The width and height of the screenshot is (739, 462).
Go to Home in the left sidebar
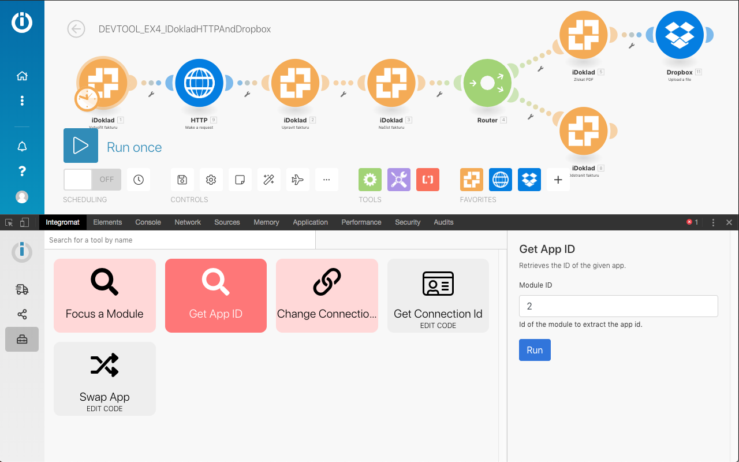click(x=22, y=76)
